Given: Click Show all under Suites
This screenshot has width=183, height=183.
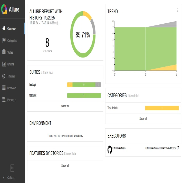Looking at the screenshot, I should [65, 106].
